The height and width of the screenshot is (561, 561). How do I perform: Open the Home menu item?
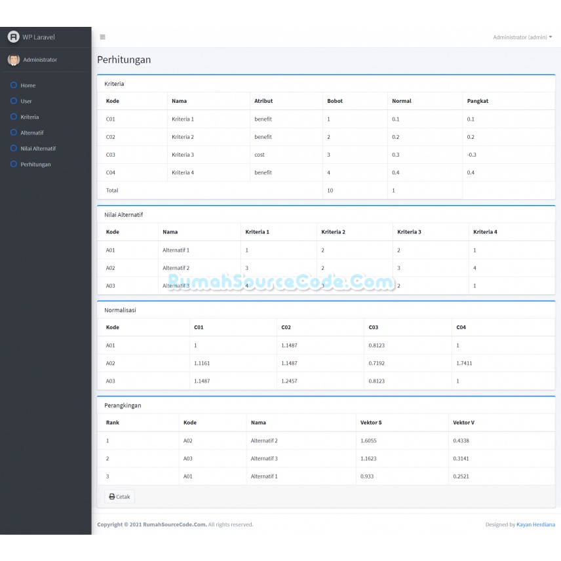(x=28, y=85)
